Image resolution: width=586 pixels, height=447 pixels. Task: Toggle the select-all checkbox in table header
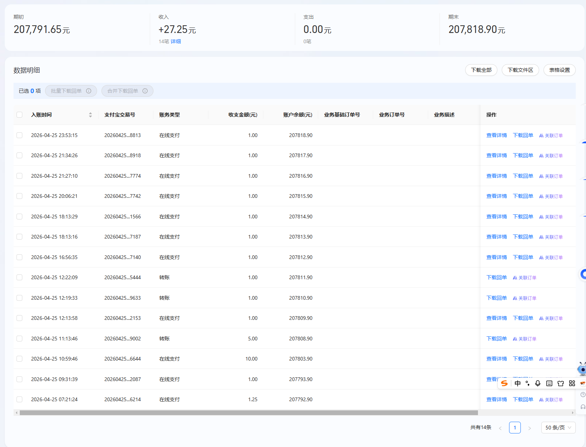19,115
